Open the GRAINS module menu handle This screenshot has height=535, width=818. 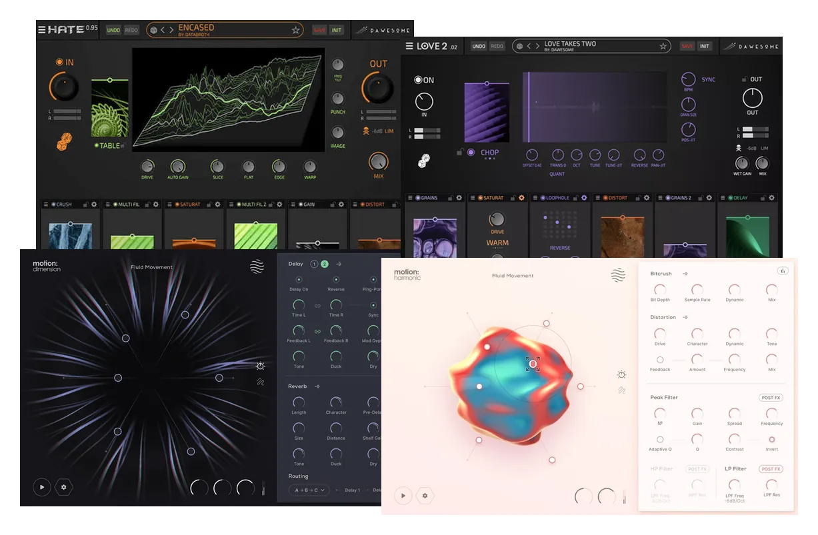(411, 198)
